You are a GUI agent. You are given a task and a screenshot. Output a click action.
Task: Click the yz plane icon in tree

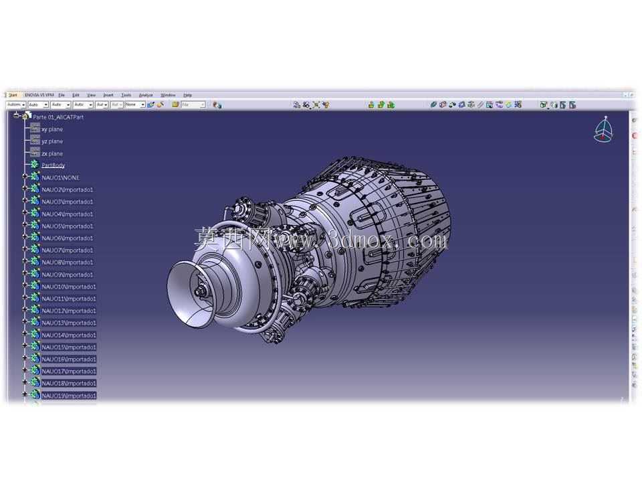pos(35,141)
